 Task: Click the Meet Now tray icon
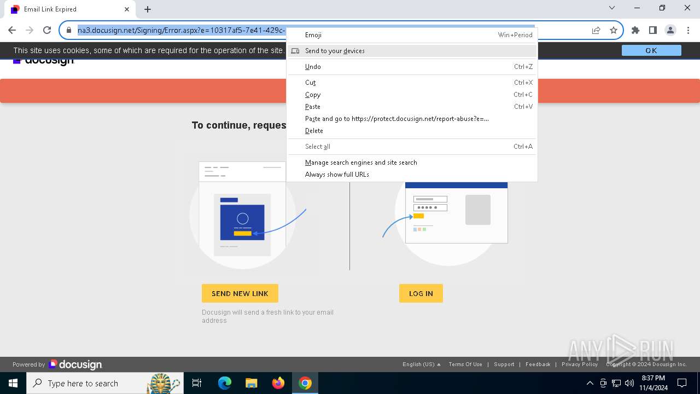pyautogui.click(x=603, y=383)
